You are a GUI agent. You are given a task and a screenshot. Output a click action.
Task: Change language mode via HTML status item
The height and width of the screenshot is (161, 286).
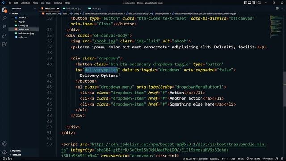(240, 159)
